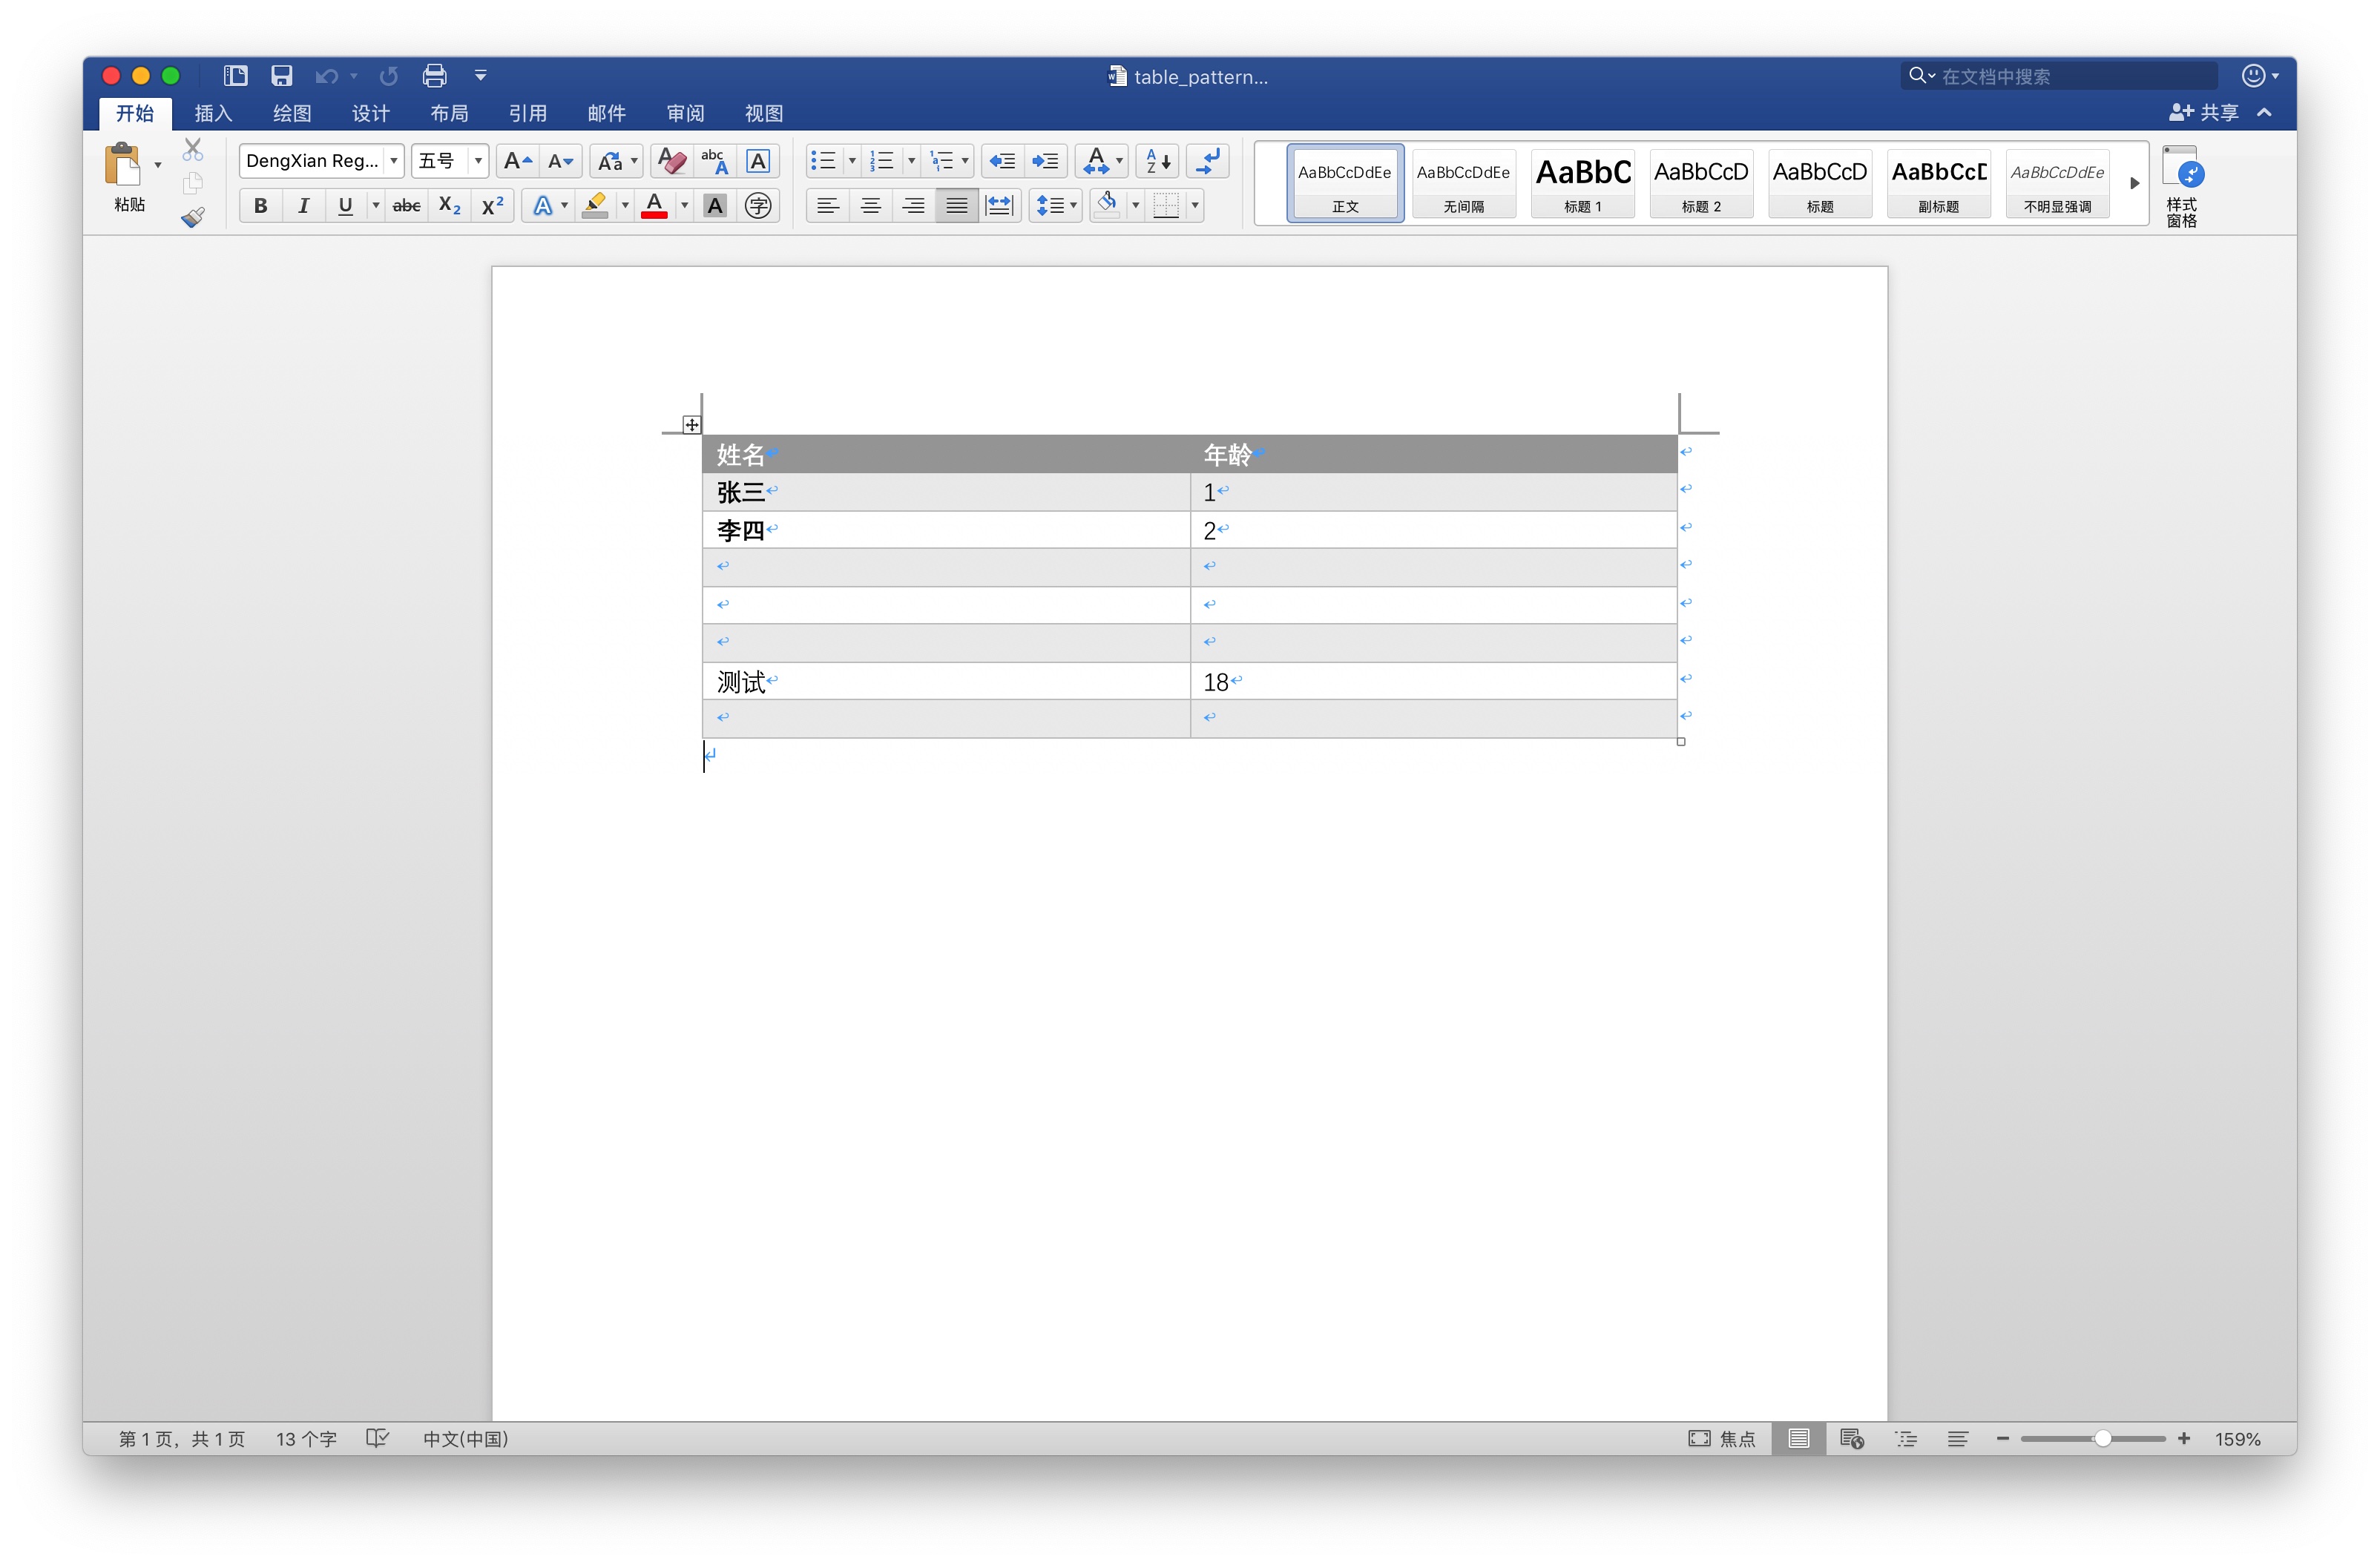Switch to the 布局 tab
Viewport: 2380px width, 1565px height.
tap(449, 113)
